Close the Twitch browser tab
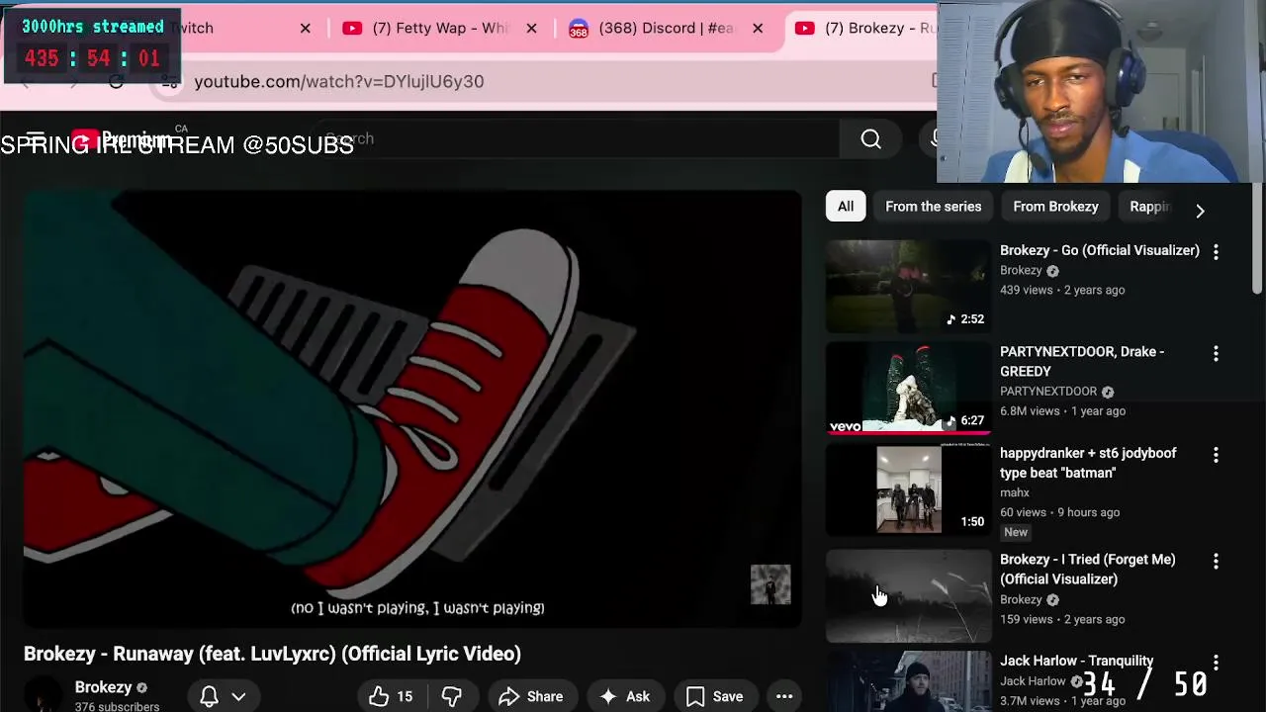Screen dimensions: 1266x712 [x=305, y=28]
